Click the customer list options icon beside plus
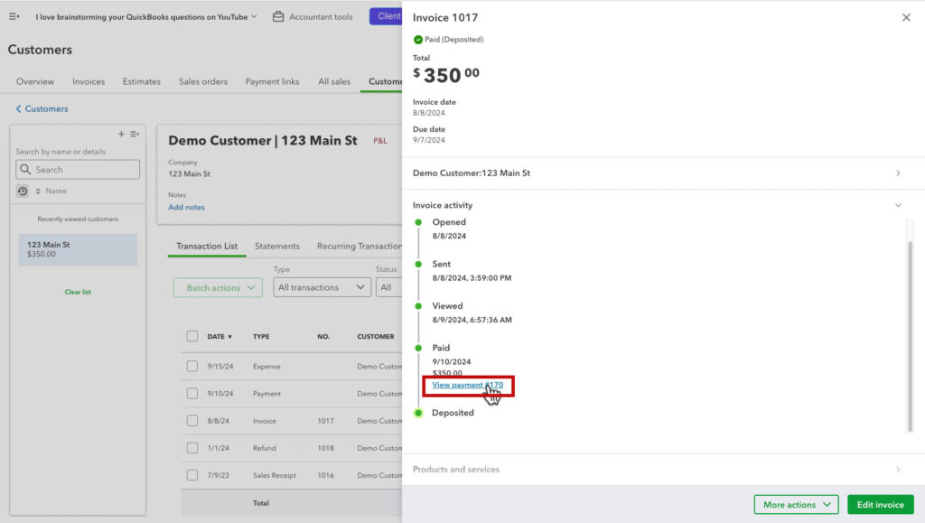This screenshot has width=925, height=523. pos(135,133)
